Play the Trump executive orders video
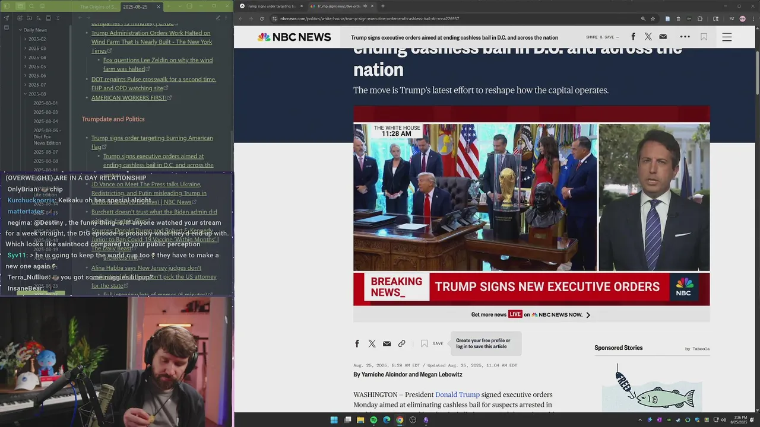Viewport: 760px width, 427px height. coord(531,206)
